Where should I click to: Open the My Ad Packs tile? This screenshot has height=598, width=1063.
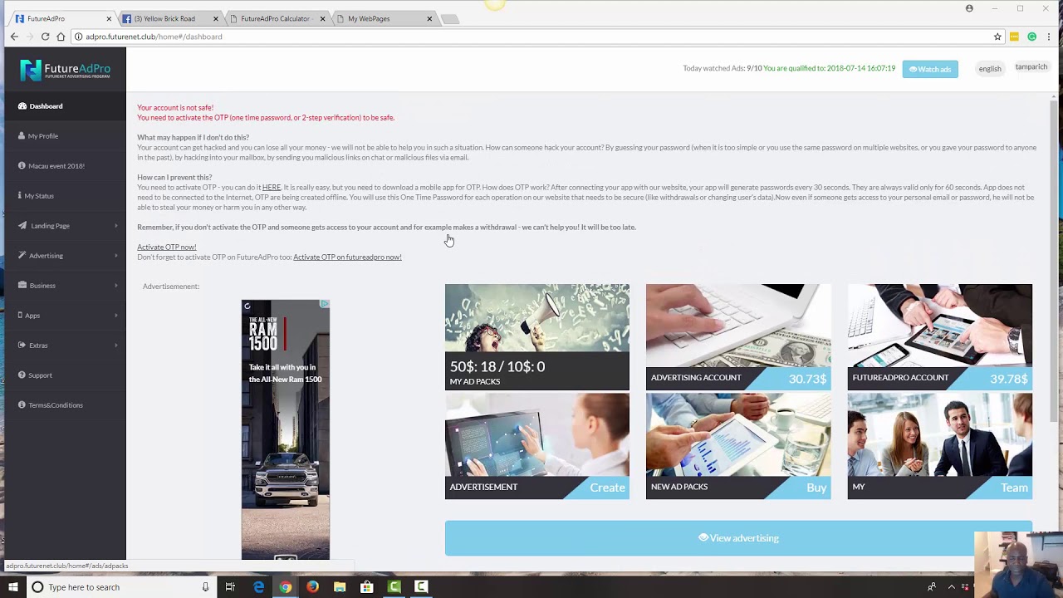[537, 336]
